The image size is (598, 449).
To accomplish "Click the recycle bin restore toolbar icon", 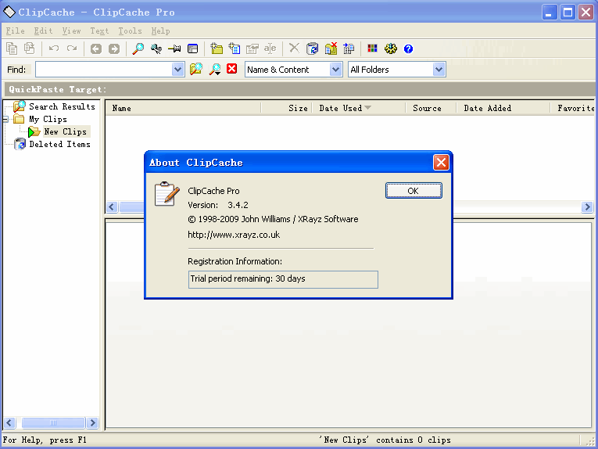I will point(313,48).
